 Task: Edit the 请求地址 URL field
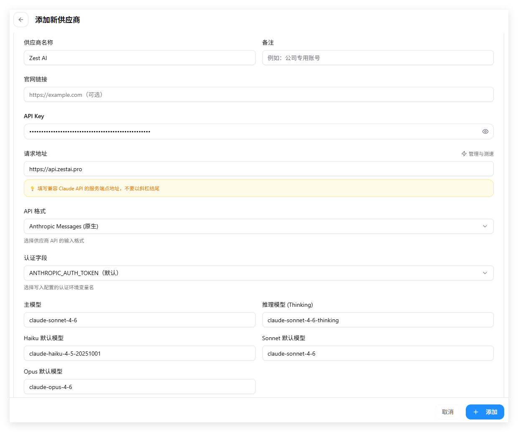click(258, 169)
